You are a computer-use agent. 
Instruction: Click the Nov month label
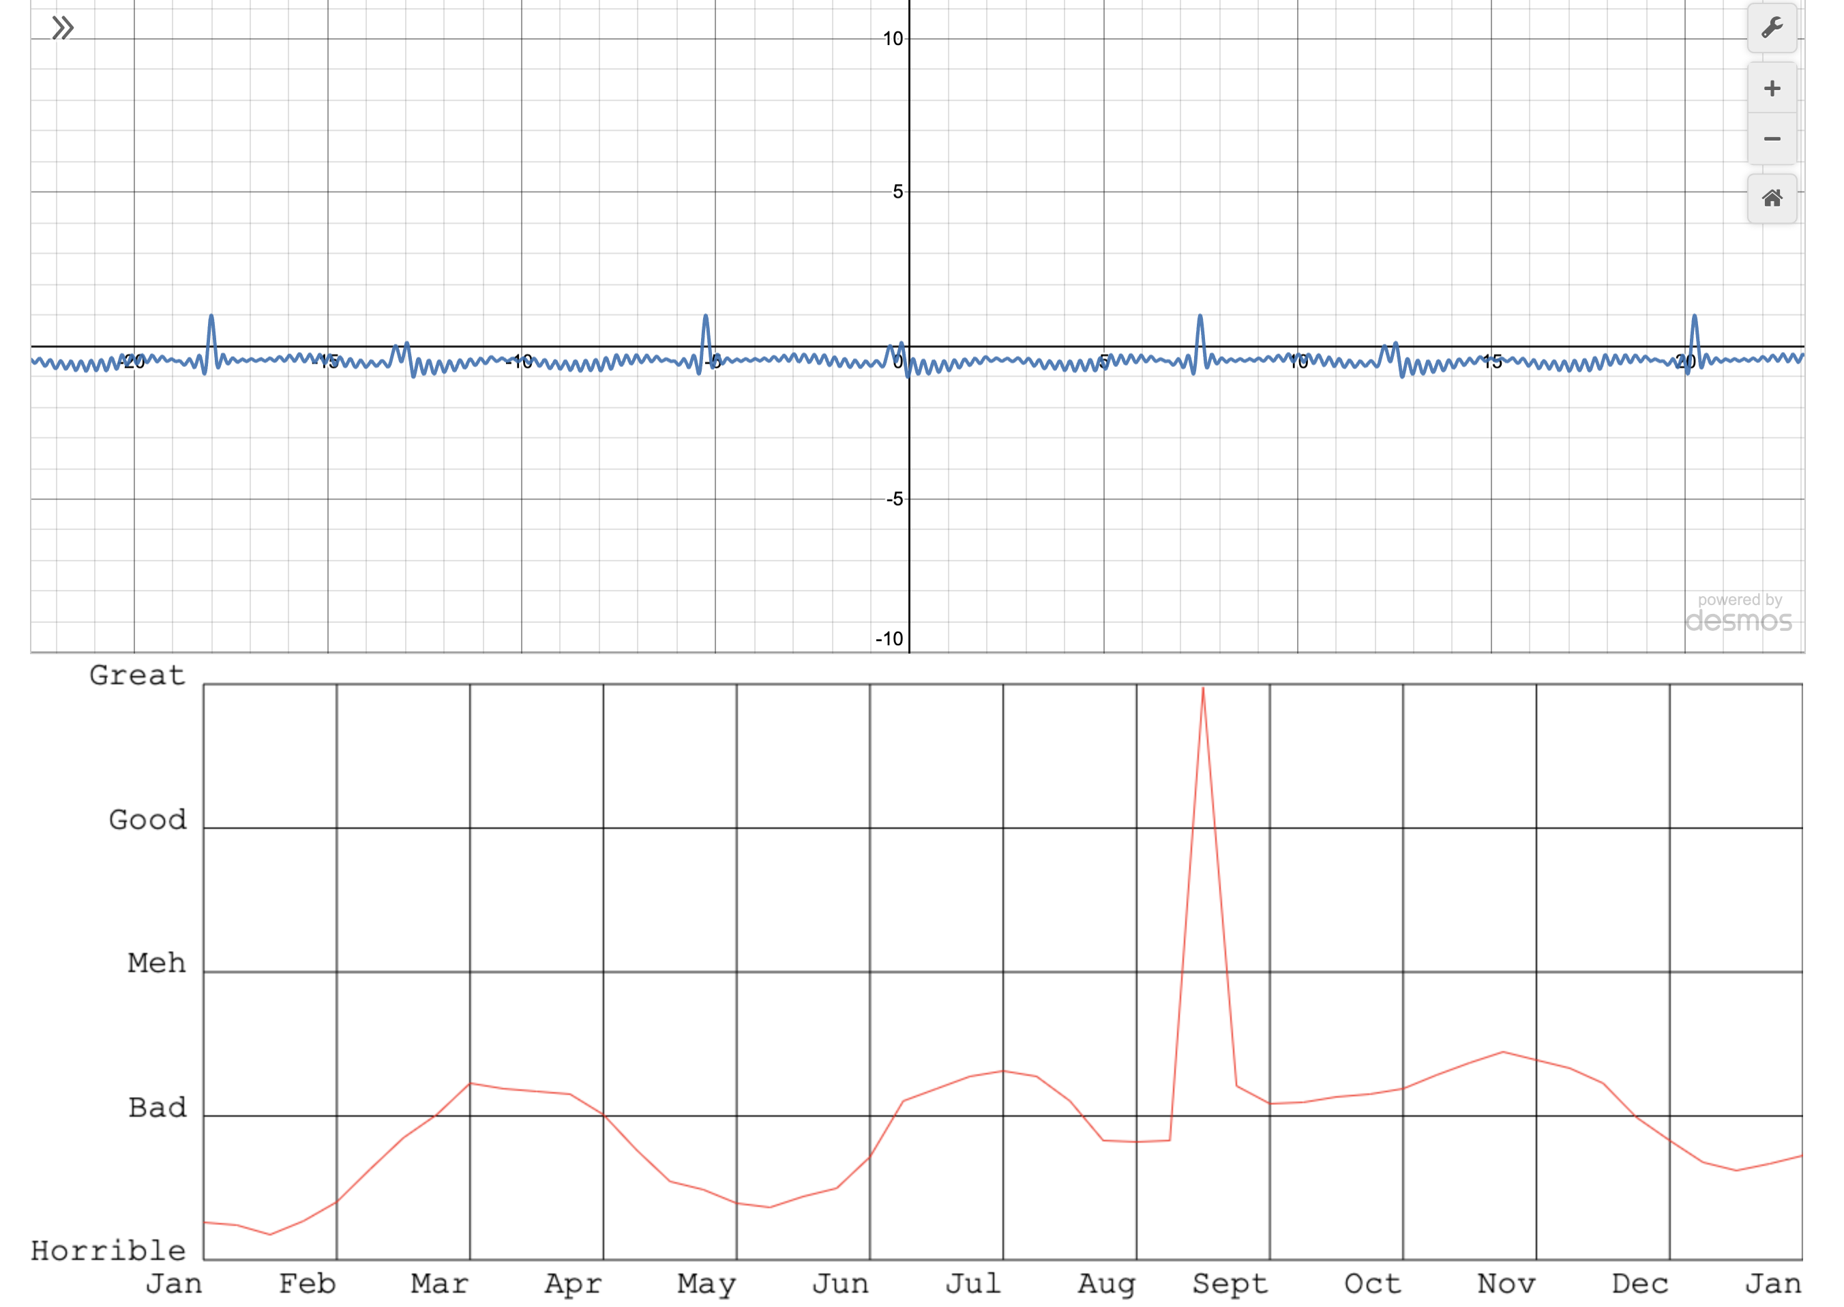point(1506,1284)
